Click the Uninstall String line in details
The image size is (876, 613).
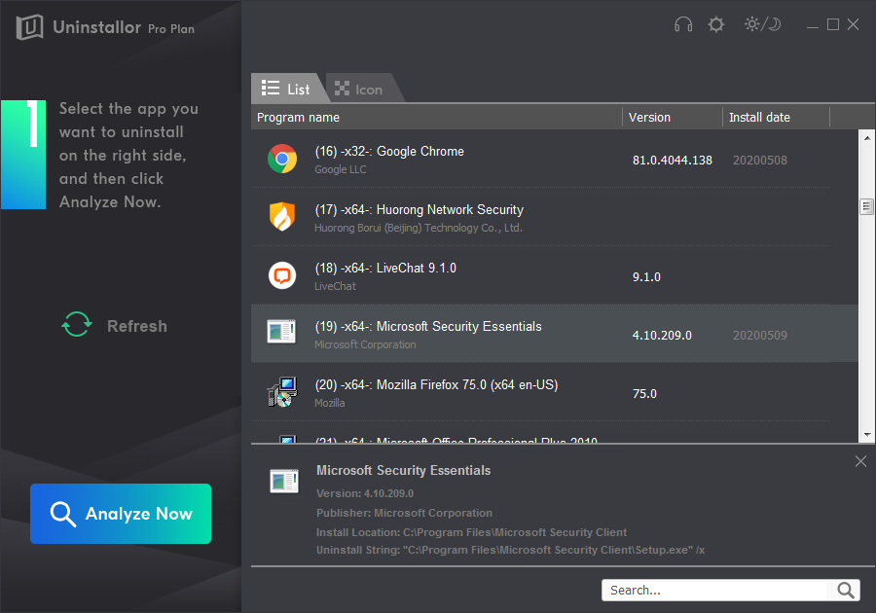click(511, 550)
